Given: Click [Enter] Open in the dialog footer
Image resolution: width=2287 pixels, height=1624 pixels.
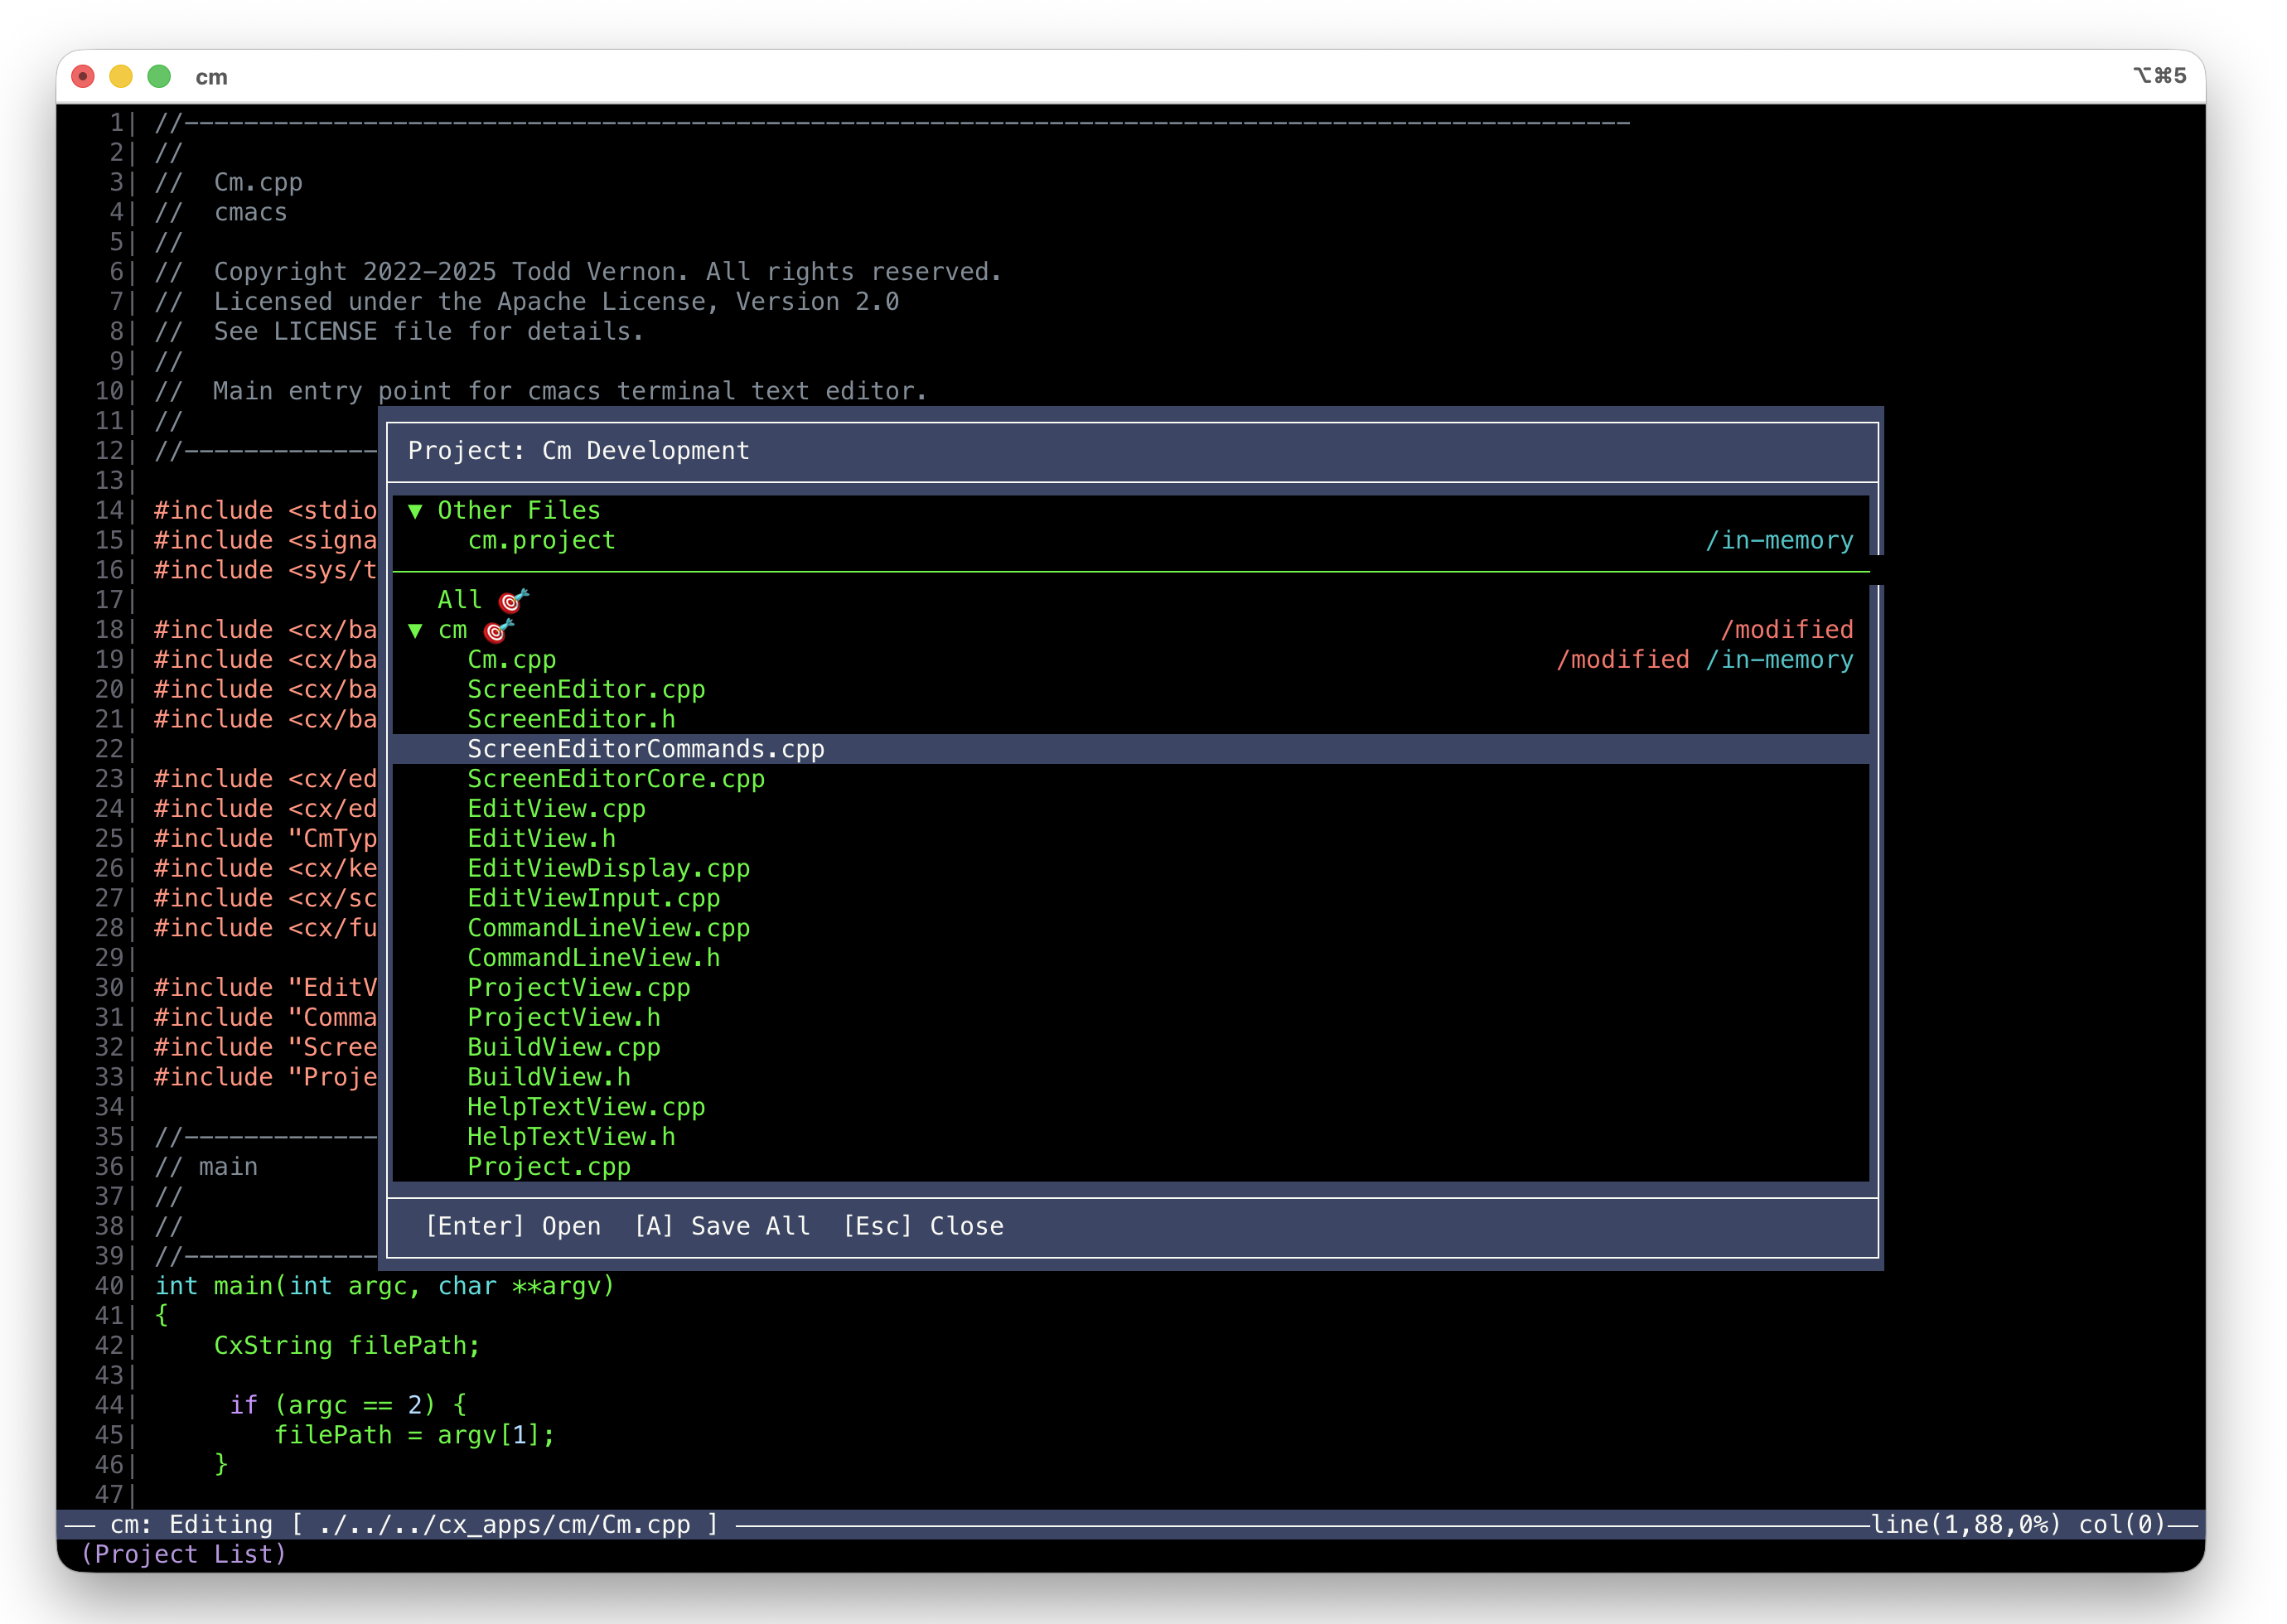Looking at the screenshot, I should click(512, 1226).
